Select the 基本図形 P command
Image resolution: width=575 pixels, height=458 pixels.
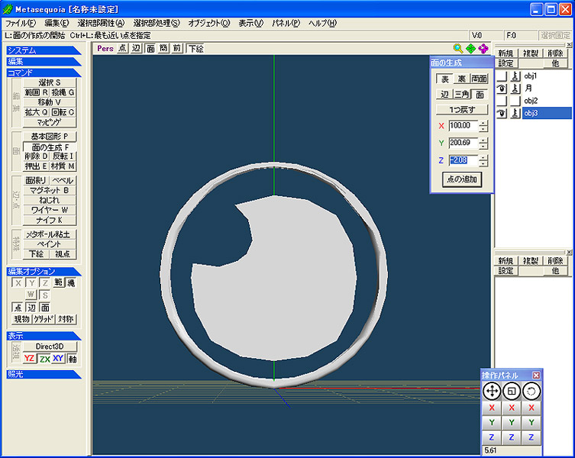point(50,137)
